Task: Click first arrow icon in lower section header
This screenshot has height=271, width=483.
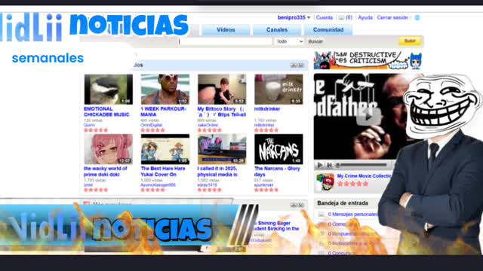Action: (x=294, y=205)
